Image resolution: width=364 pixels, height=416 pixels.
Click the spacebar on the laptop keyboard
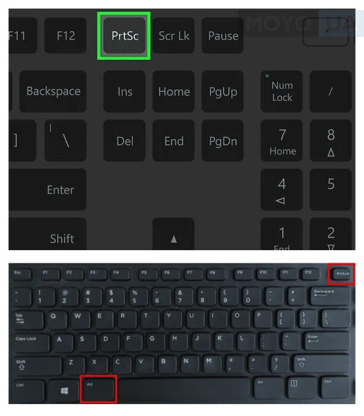coord(184,389)
